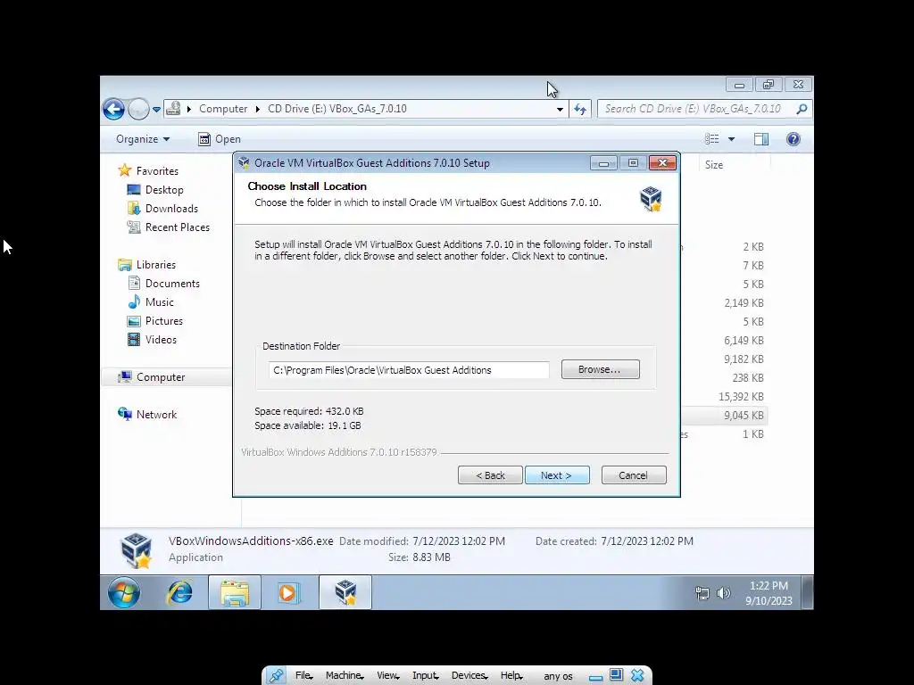Open the Input menu in VirtualBox toolbar
Image resolution: width=914 pixels, height=685 pixels.
click(425, 676)
